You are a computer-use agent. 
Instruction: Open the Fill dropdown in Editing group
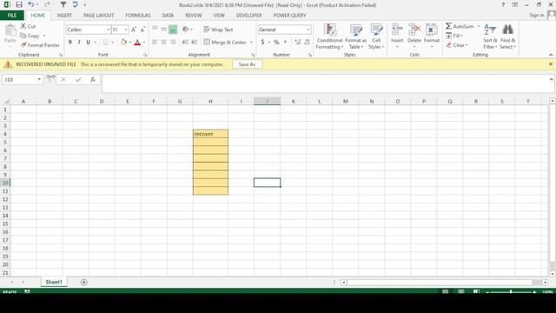[454, 36]
